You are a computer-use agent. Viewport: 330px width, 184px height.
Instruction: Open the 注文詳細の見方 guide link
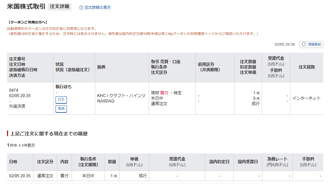tap(97, 7)
